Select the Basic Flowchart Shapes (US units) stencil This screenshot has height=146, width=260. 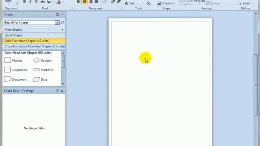tap(34, 41)
